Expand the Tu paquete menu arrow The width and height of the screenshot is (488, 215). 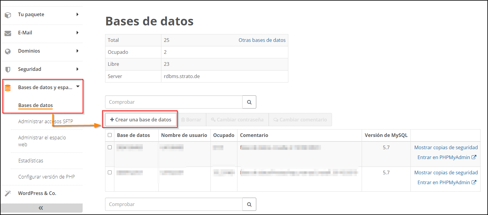point(78,14)
